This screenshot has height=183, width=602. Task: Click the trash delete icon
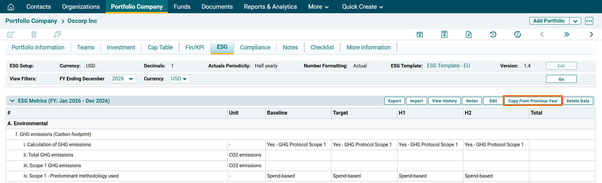click(x=34, y=34)
